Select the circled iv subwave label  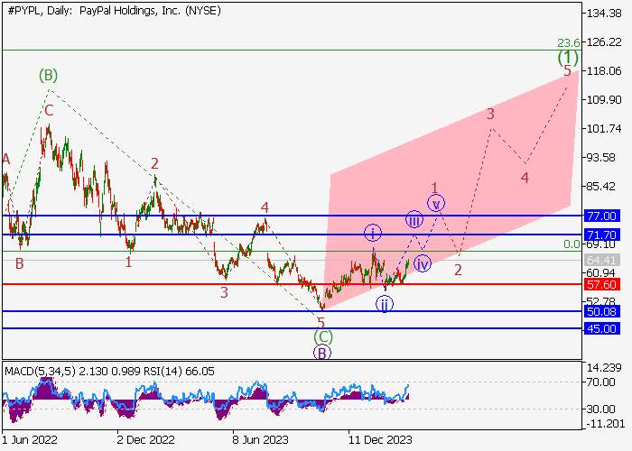(423, 264)
